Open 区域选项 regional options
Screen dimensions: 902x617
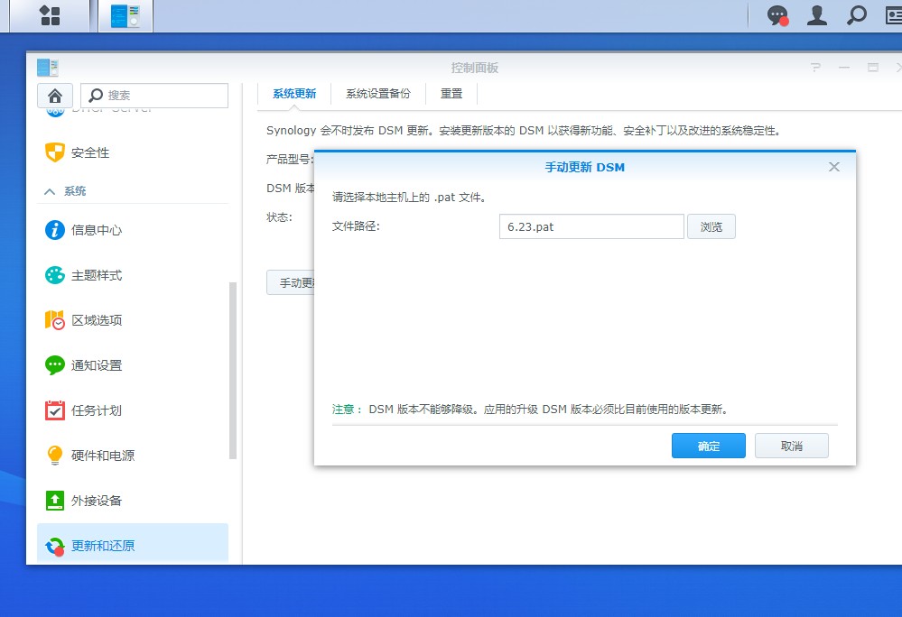point(96,320)
